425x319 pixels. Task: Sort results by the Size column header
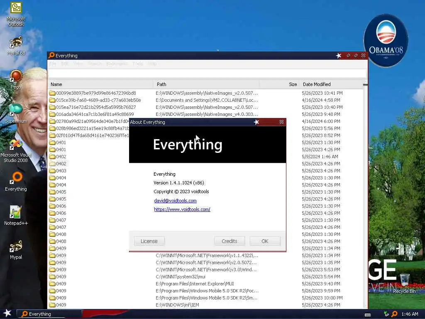pos(279,84)
